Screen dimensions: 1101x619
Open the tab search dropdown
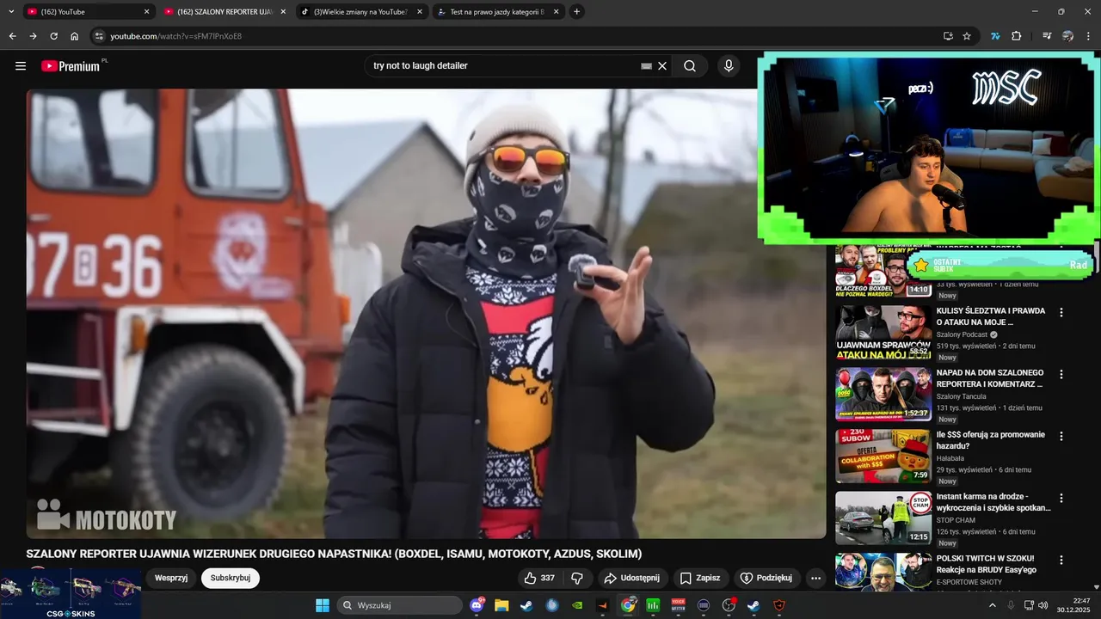tap(11, 12)
